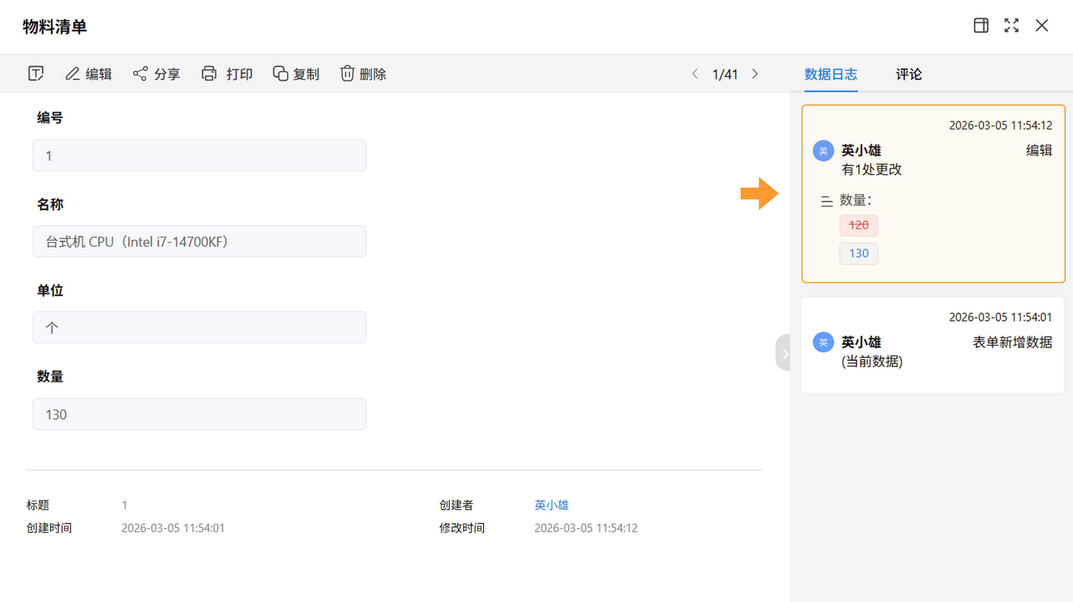This screenshot has width=1073, height=602.
Task: Click the 打印 printer icon
Action: pos(209,74)
